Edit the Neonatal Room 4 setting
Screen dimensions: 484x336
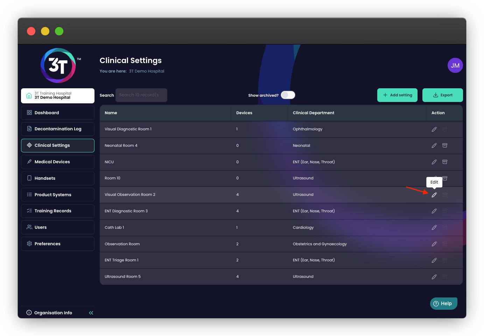(x=434, y=145)
